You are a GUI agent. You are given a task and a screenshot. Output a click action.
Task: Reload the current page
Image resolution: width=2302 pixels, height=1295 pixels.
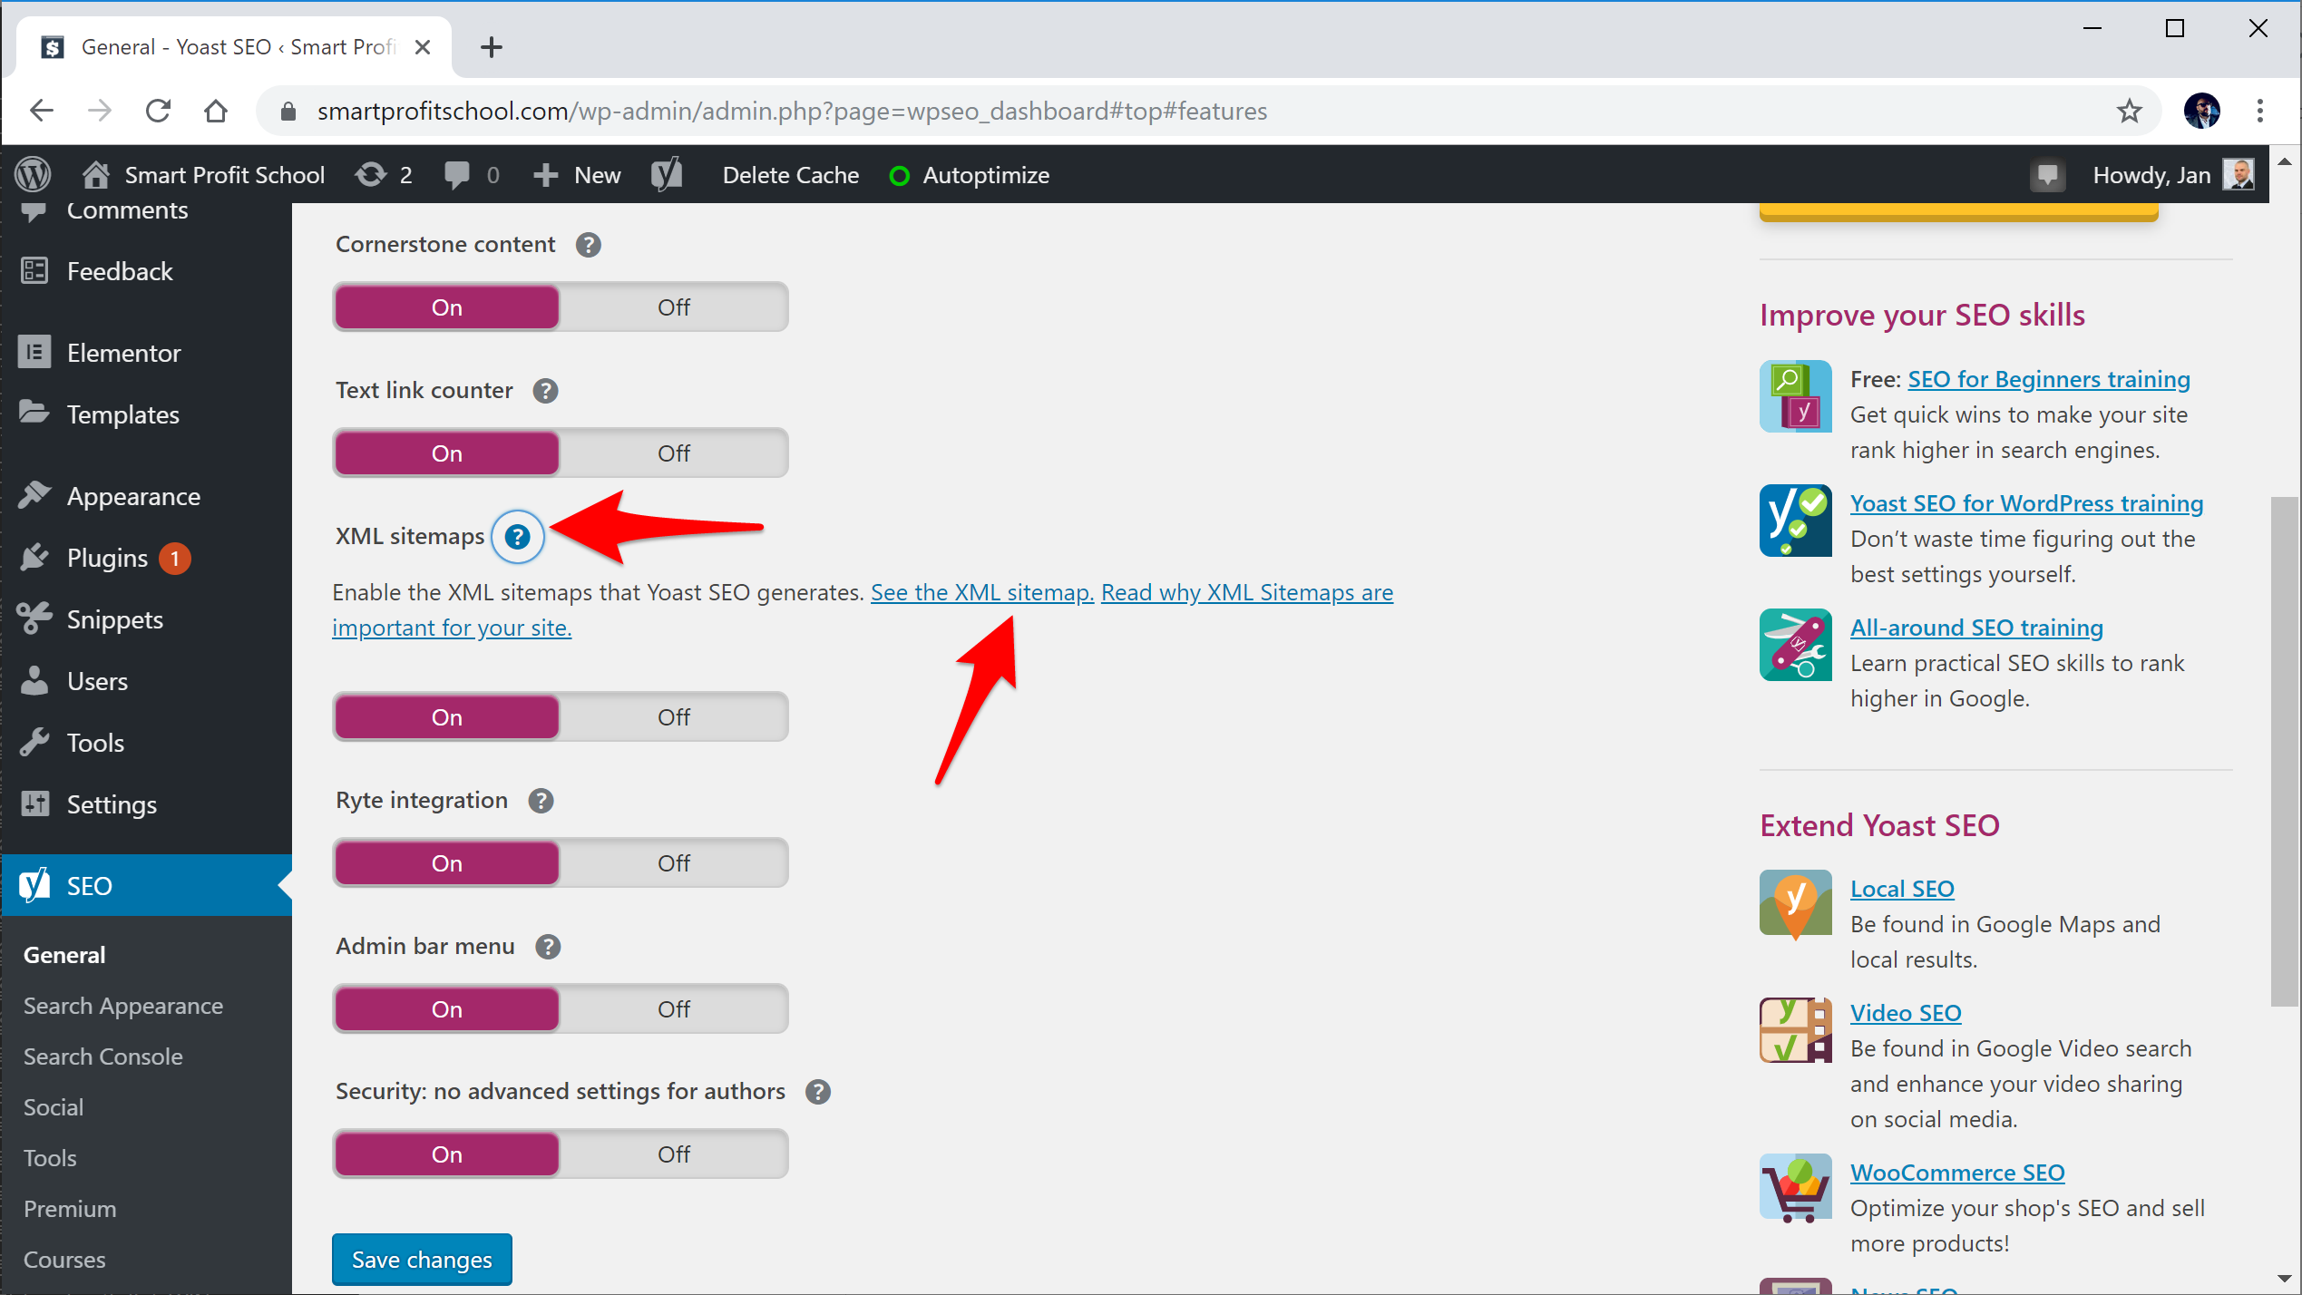click(158, 111)
